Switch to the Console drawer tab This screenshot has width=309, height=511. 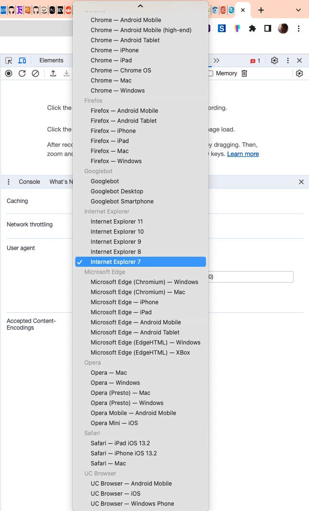pyautogui.click(x=29, y=182)
